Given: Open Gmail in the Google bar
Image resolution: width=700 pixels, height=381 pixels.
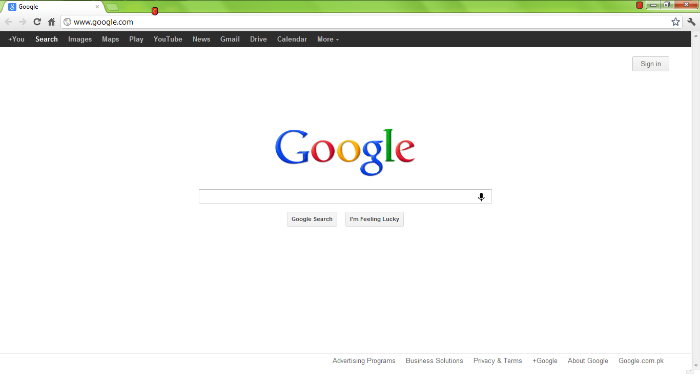Looking at the screenshot, I should click(230, 39).
